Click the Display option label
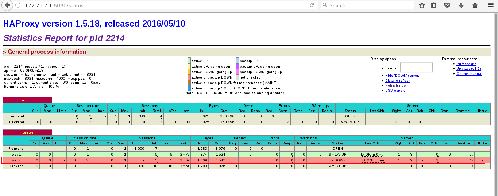The width and height of the screenshot is (498, 196). [x=384, y=59]
